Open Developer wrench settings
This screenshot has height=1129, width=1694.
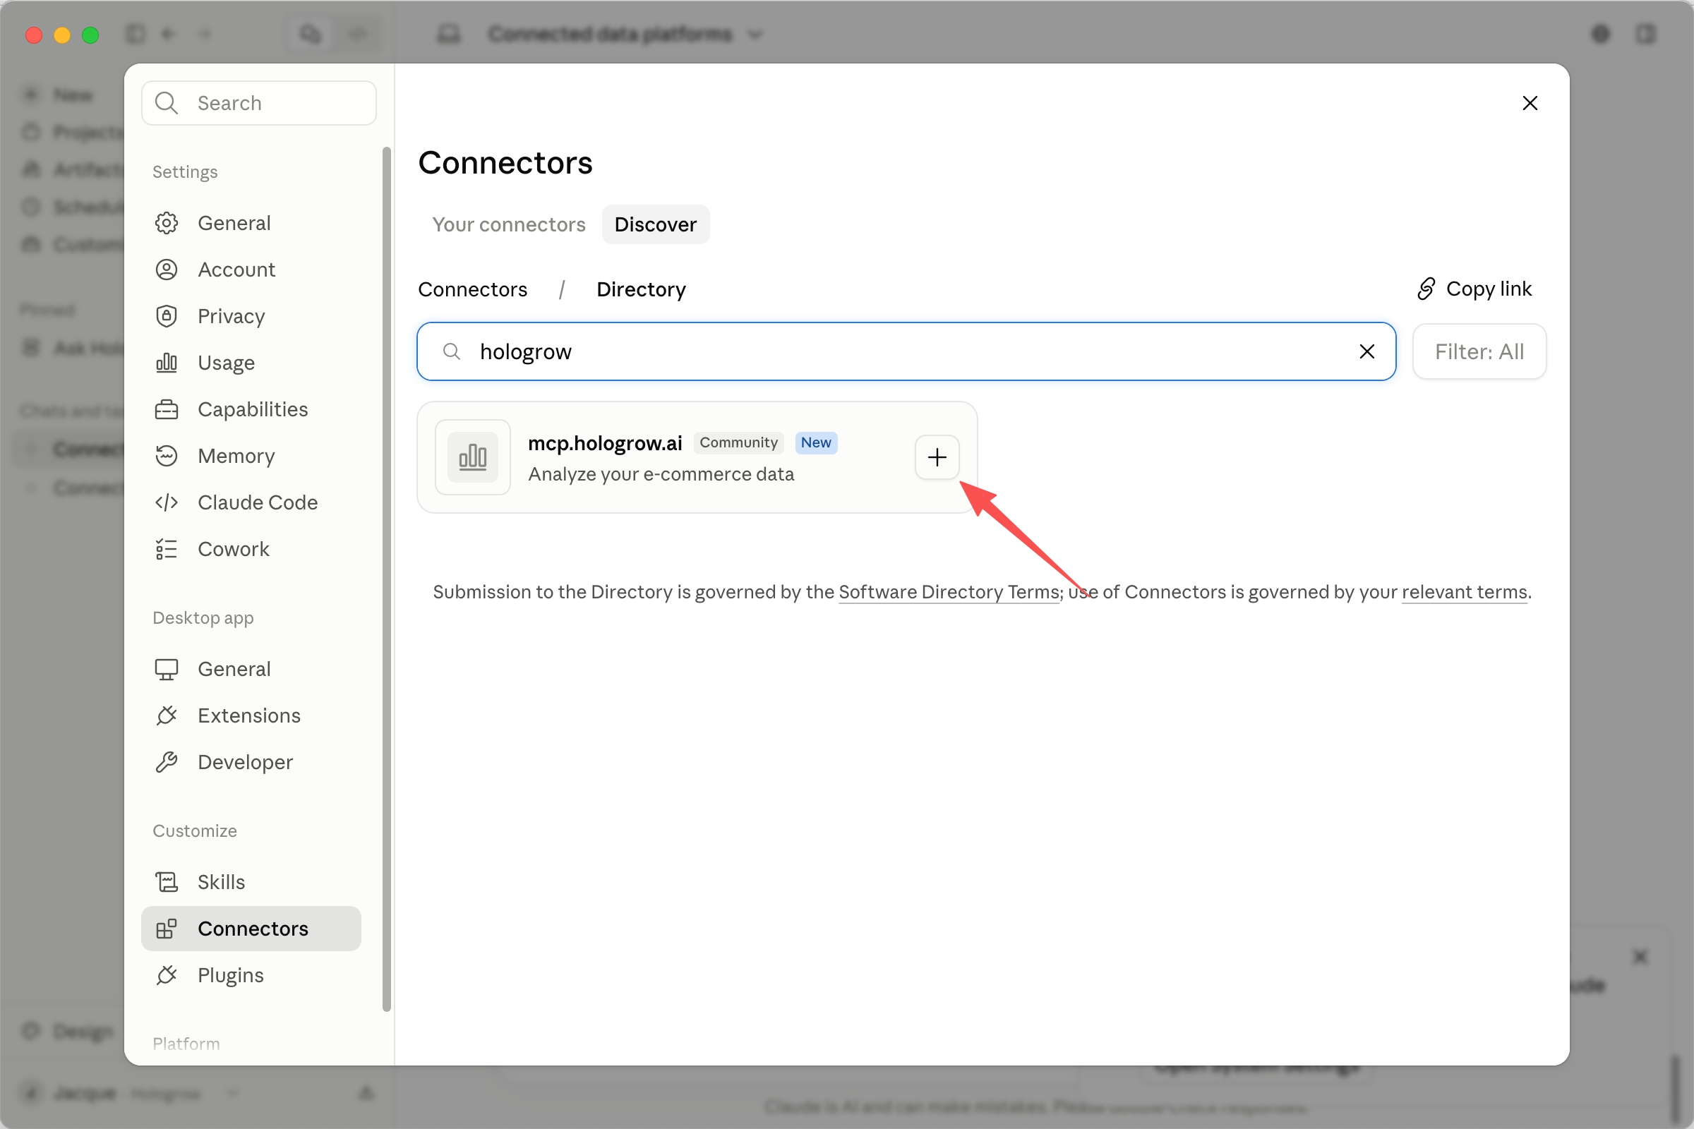251,763
